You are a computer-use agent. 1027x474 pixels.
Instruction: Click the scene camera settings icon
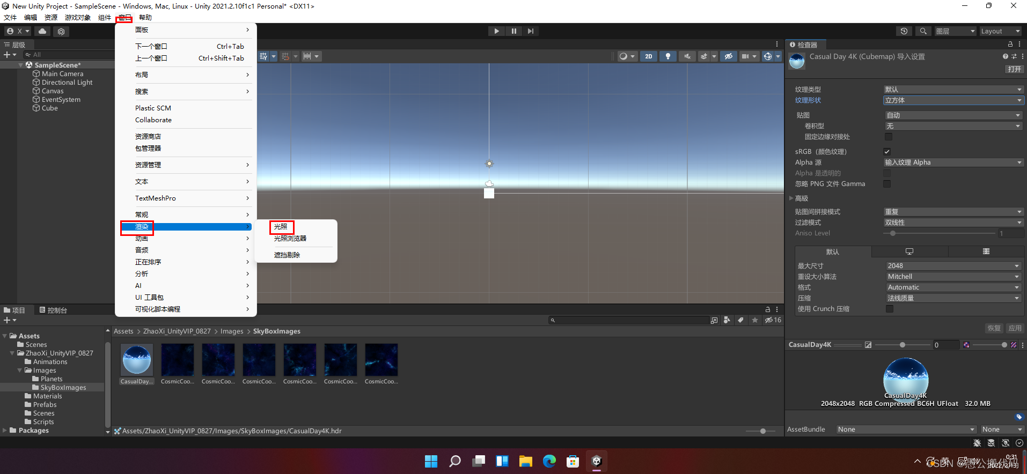pos(745,56)
